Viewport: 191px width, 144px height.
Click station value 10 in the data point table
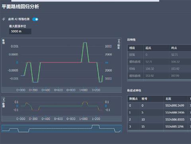(x=143, y=120)
